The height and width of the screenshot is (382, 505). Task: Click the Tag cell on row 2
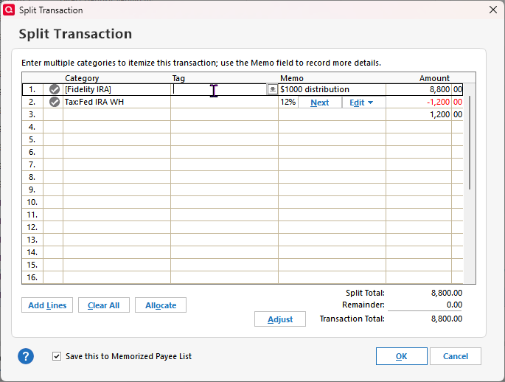point(224,102)
